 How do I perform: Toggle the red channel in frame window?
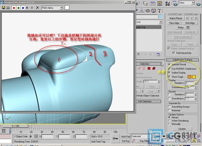(14, 8)
